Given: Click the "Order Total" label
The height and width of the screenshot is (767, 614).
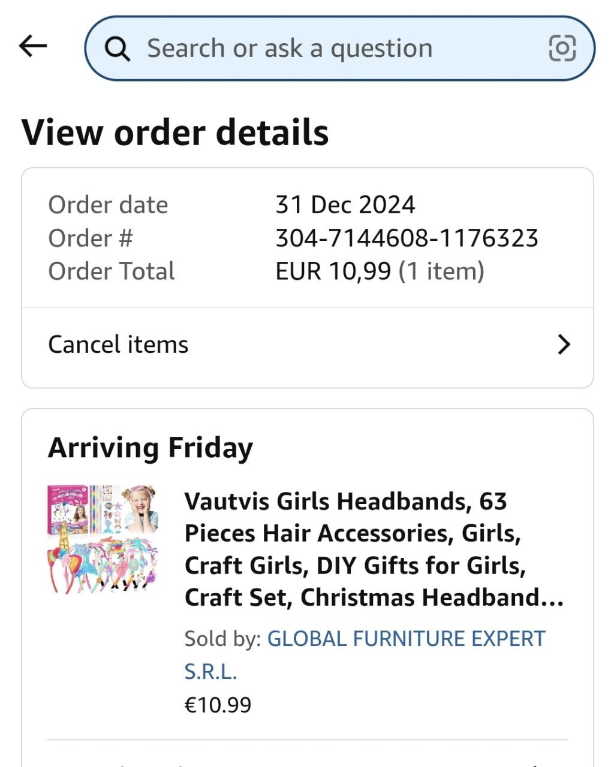Looking at the screenshot, I should 112,271.
